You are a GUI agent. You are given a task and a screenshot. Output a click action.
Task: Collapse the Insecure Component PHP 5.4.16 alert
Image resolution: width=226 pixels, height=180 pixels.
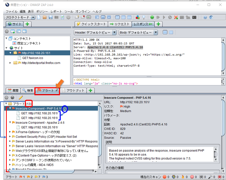(10, 108)
